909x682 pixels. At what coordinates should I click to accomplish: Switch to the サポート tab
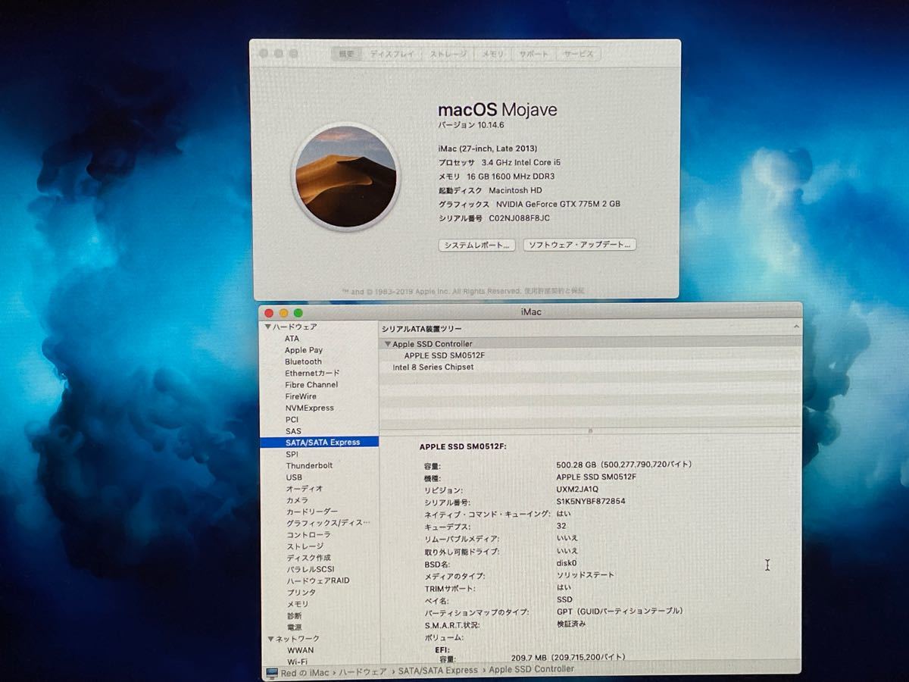[534, 54]
